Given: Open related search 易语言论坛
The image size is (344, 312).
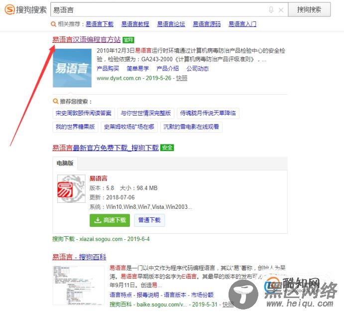Looking at the screenshot, I should [x=171, y=24].
